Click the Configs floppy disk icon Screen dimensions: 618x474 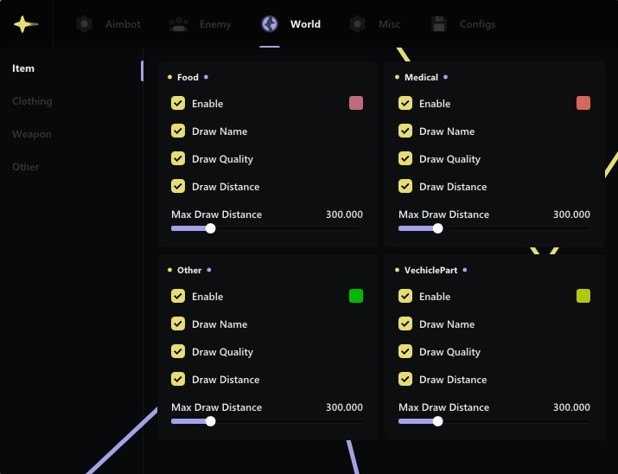(439, 24)
